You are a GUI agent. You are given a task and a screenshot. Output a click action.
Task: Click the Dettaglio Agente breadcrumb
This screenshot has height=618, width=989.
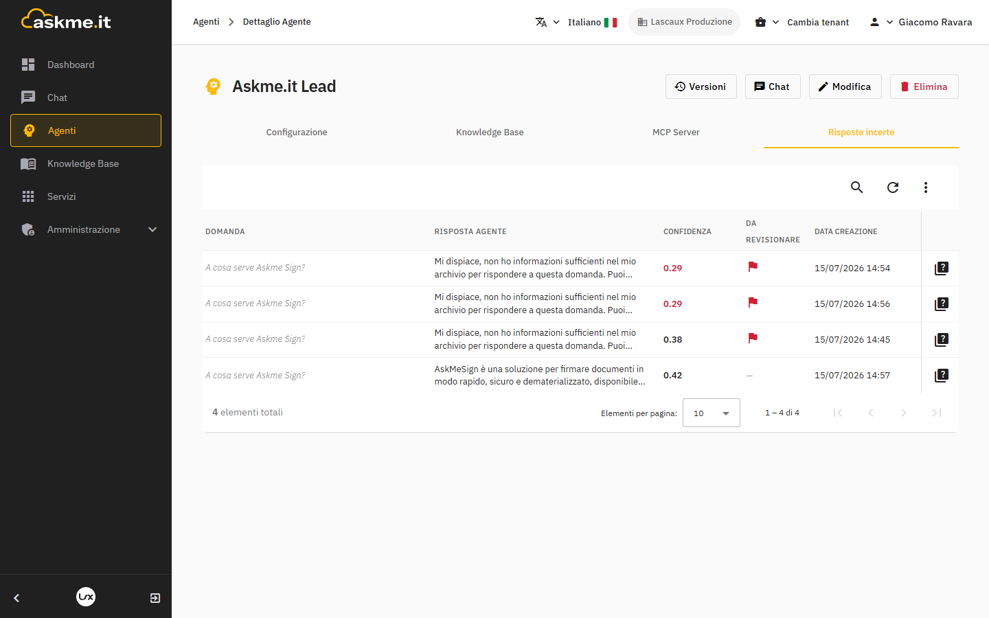tap(277, 22)
